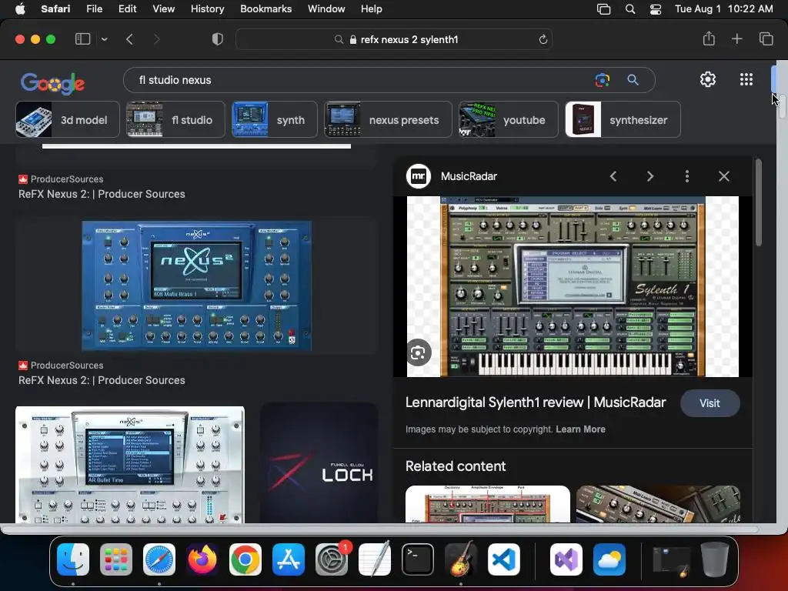
Task: Select the synthesizer filter chip
Action: coord(623,119)
